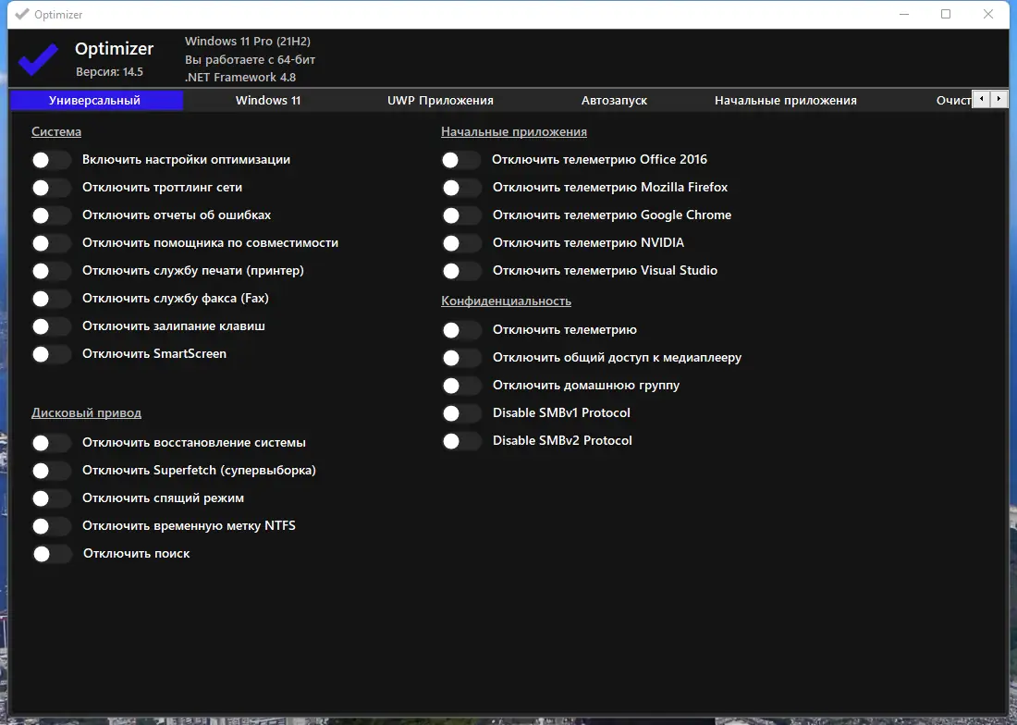Toggle Отключить залипание клавиш switch
The height and width of the screenshot is (725, 1017).
coord(51,326)
